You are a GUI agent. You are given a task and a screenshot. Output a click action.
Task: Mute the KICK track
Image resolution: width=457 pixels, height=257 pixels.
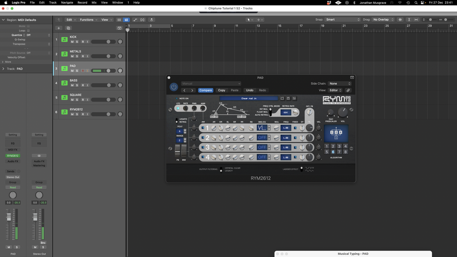pyautogui.click(x=72, y=42)
